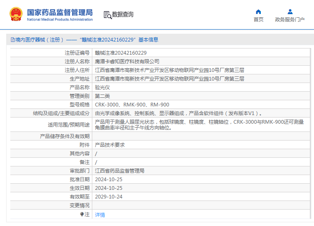This screenshot has height=226, width=314.
Task: Click the structure composition description text
Action: pyautogui.click(x=178, y=113)
